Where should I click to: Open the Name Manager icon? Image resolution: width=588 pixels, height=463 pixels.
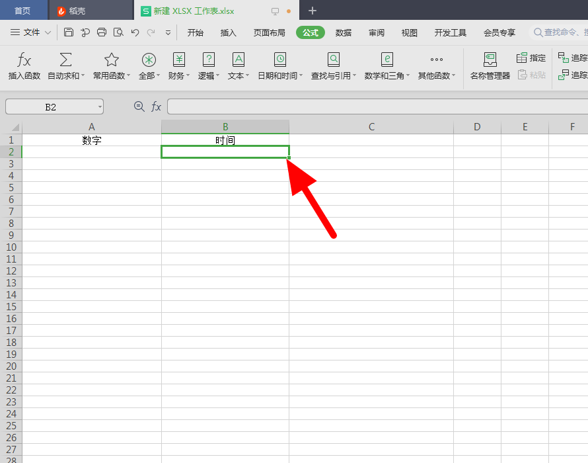(x=490, y=60)
